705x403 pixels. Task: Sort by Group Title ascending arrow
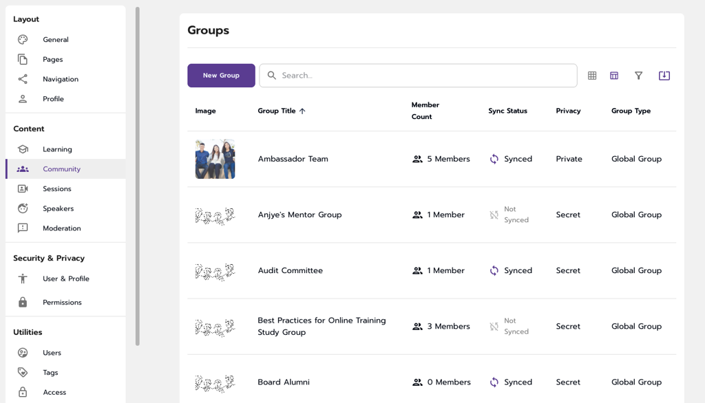click(302, 111)
